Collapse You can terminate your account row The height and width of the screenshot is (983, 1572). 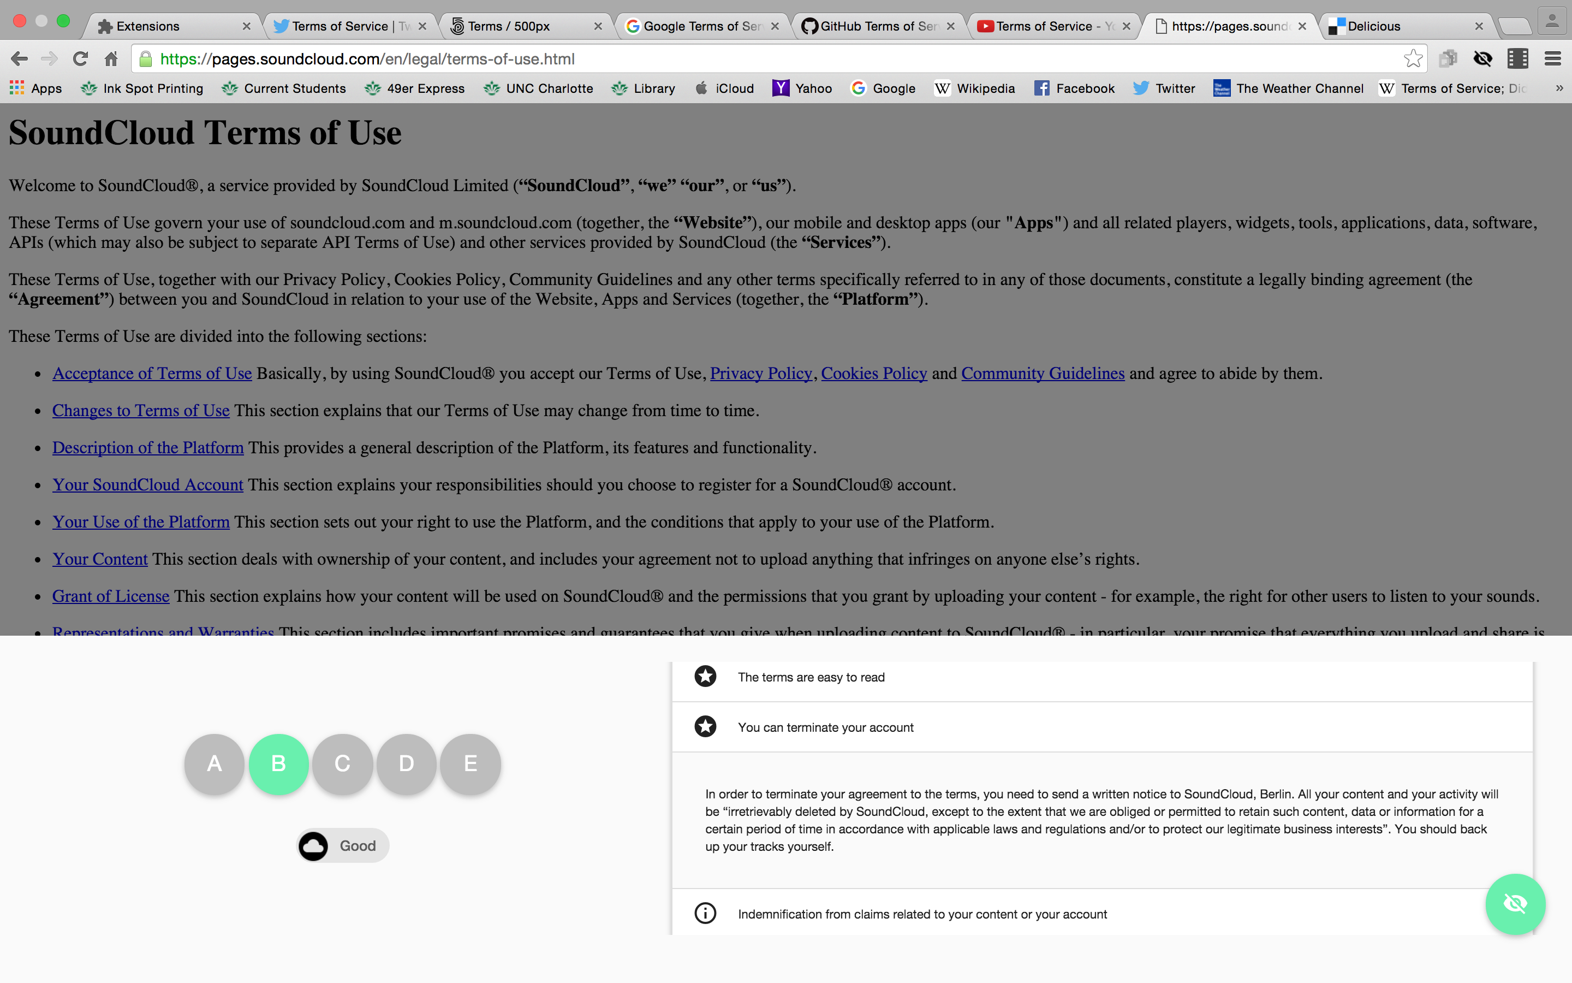825,727
